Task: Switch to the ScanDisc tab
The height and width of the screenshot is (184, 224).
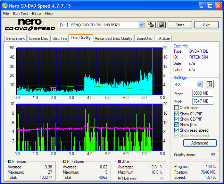Action: [x=144, y=38]
